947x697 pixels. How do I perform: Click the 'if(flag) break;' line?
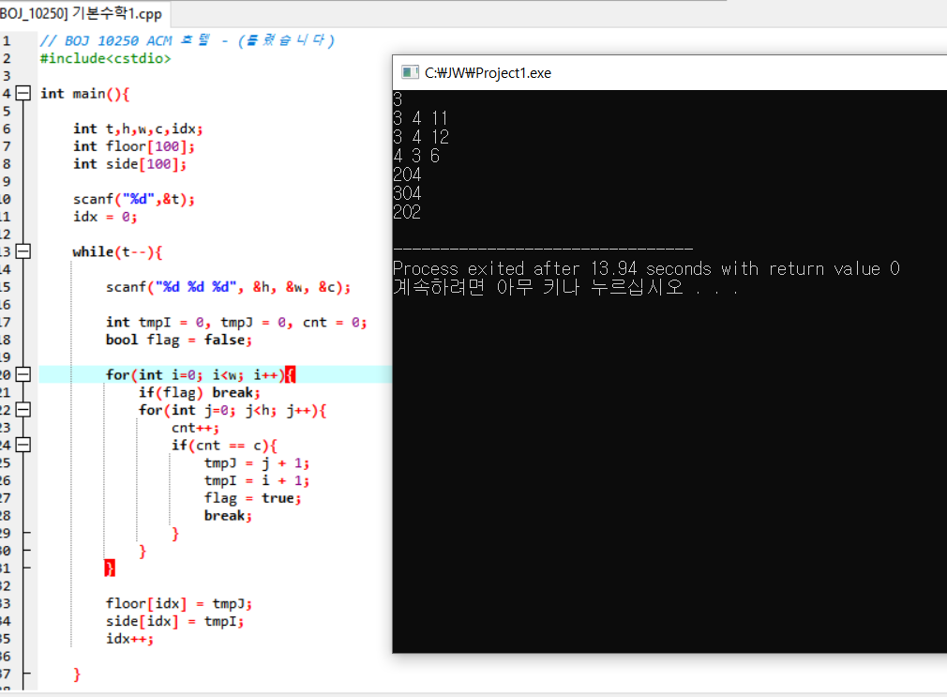pyautogui.click(x=200, y=392)
